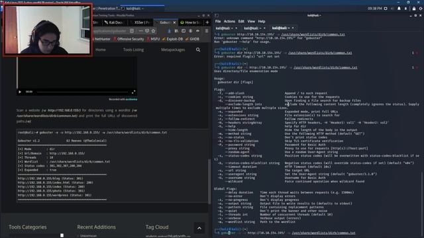Click 'gobuster dir [flags]' usage line
This screenshot has height=238, width=424.
pyautogui.click(x=235, y=82)
